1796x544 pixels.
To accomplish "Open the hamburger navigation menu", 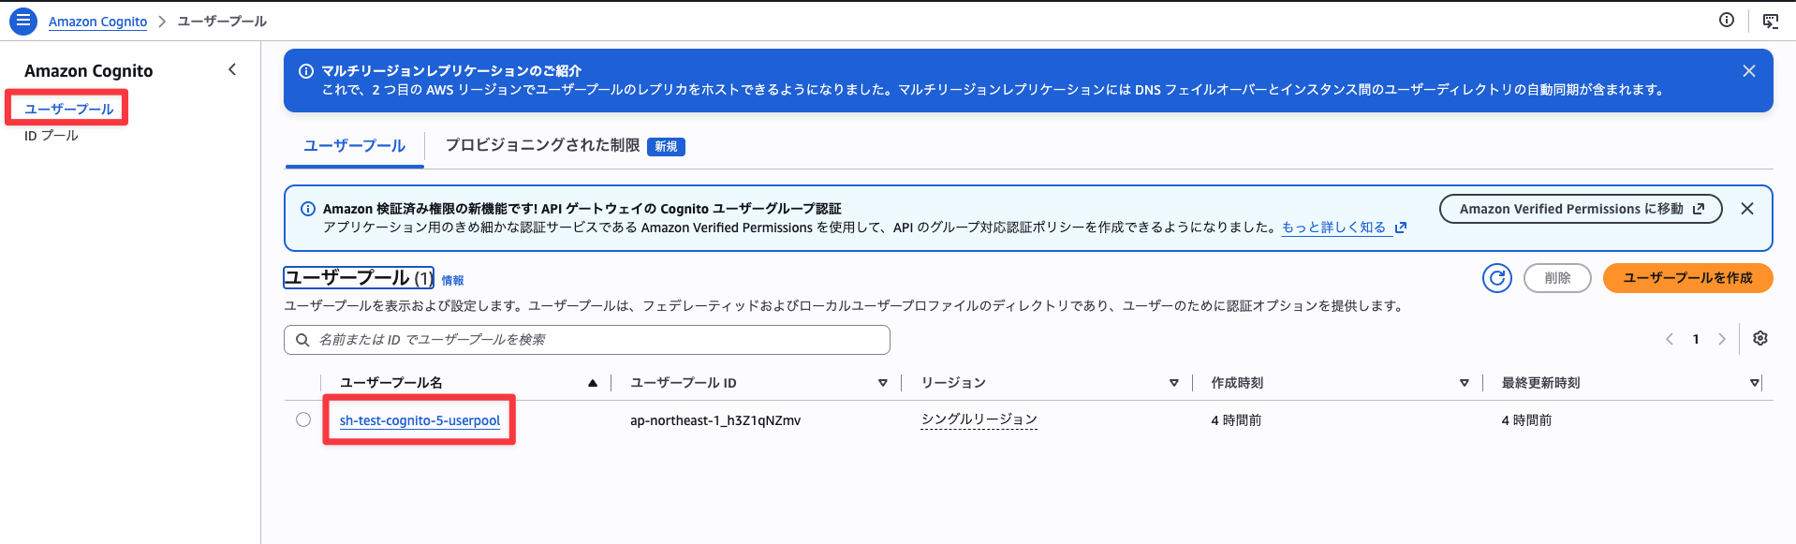I will tap(23, 21).
